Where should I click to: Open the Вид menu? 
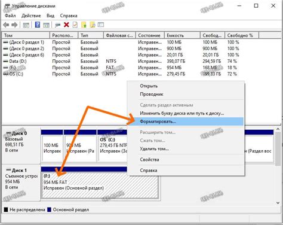coord(50,16)
